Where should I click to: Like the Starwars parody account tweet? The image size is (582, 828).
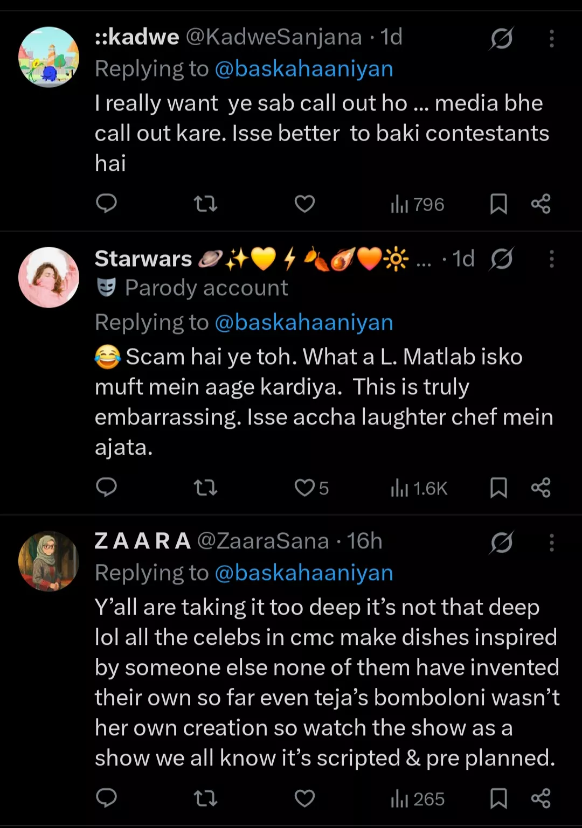coord(305,488)
